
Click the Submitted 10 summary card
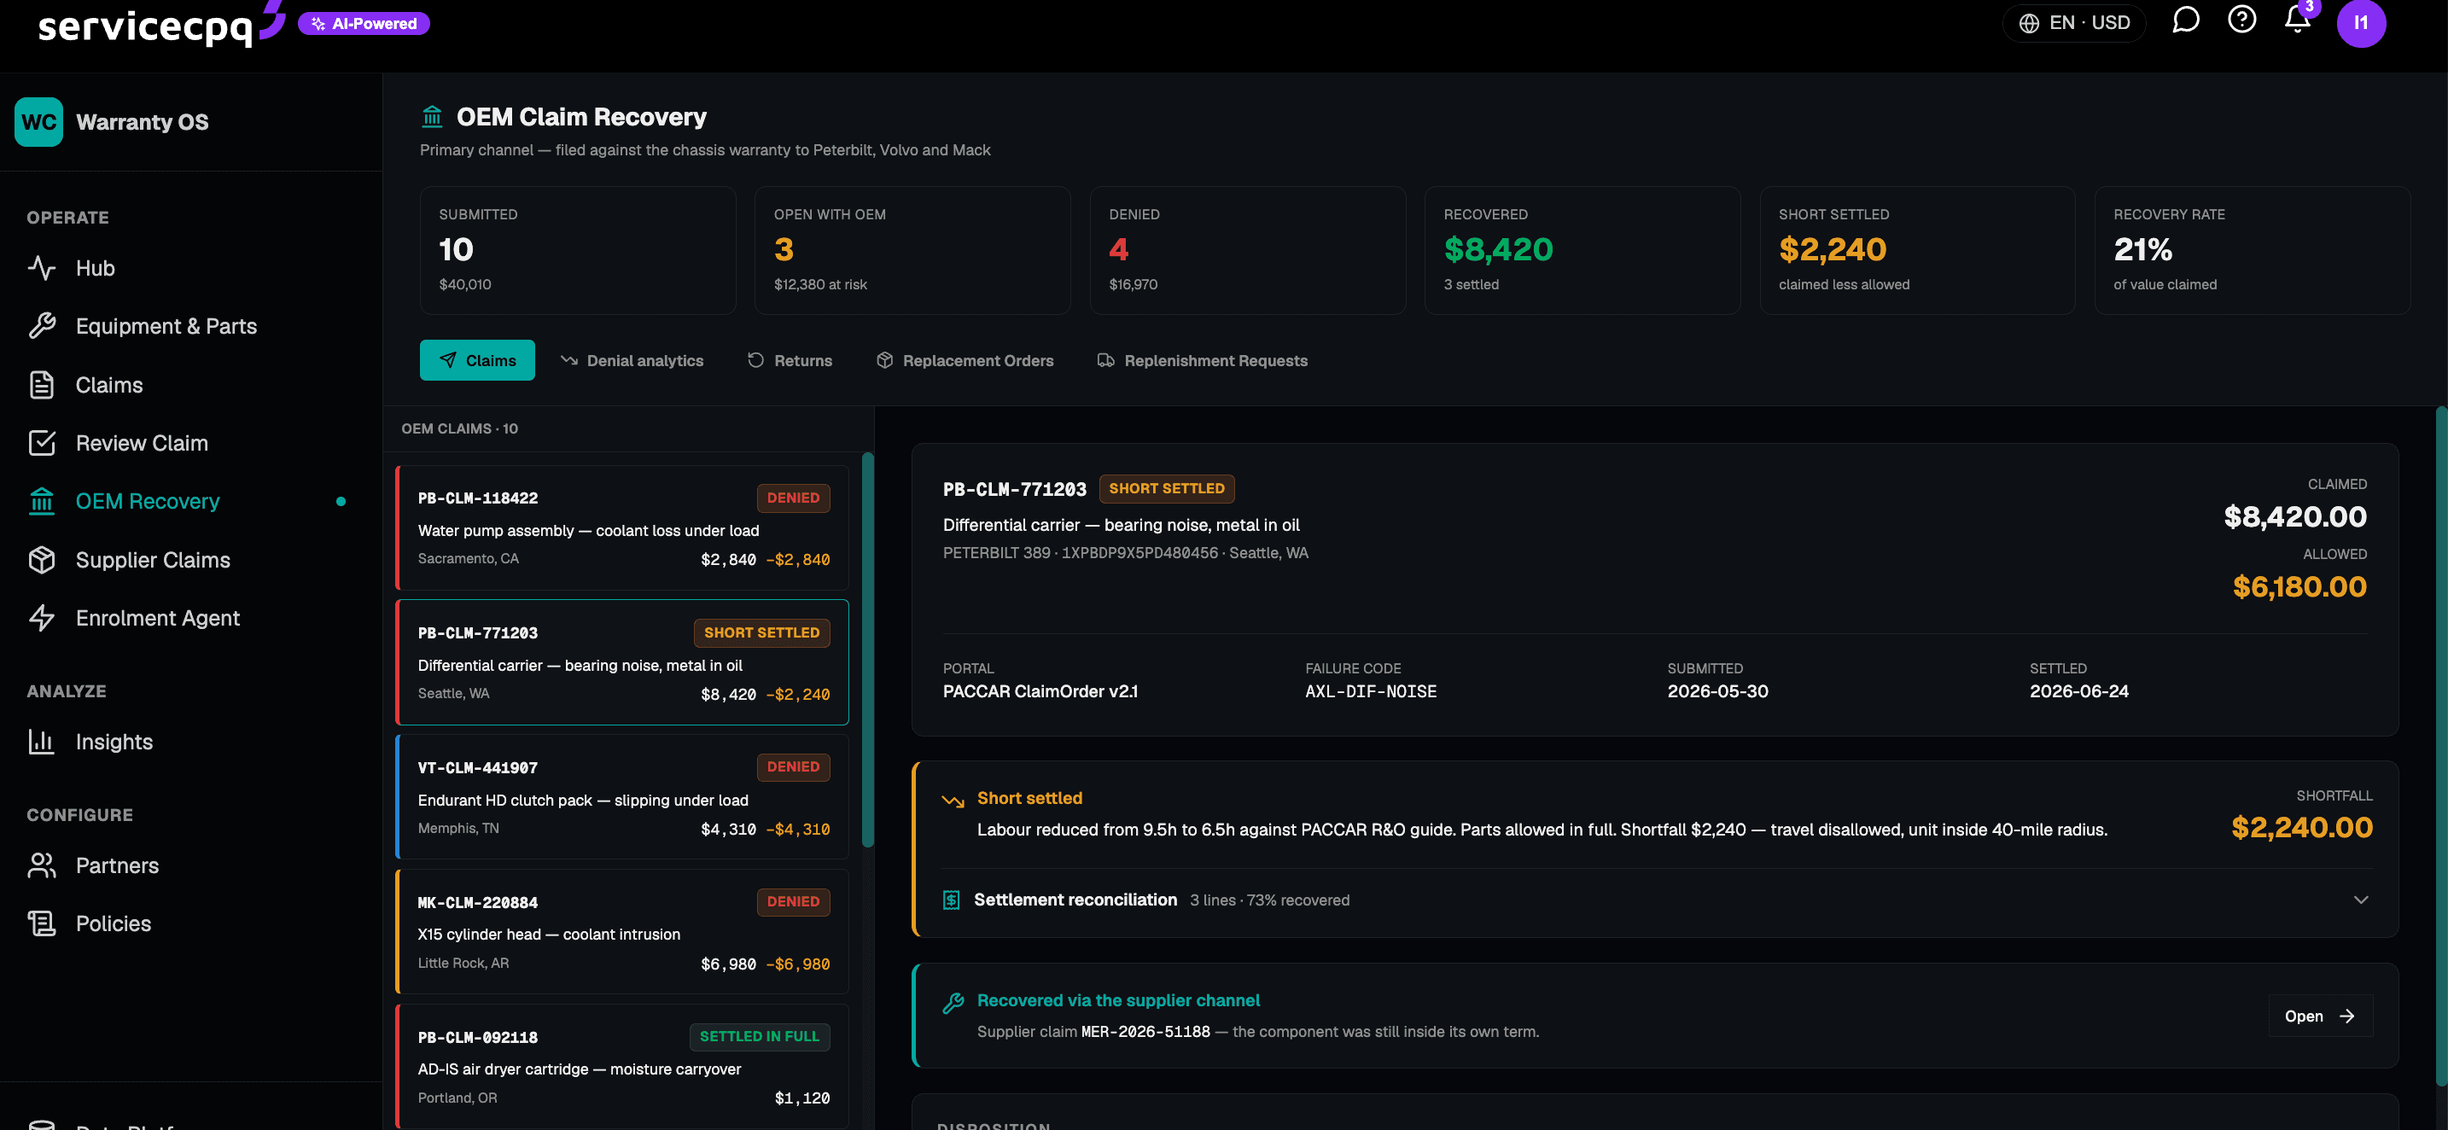[578, 250]
